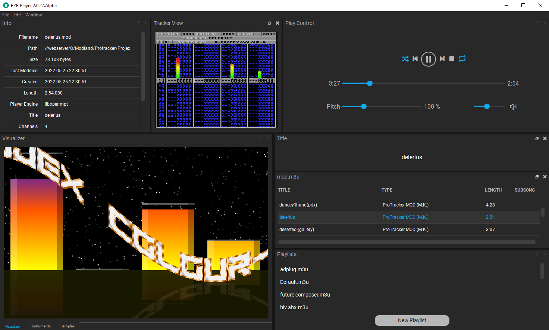549x330 pixels.
Task: Click the visualizer animation area
Action: coord(136,233)
